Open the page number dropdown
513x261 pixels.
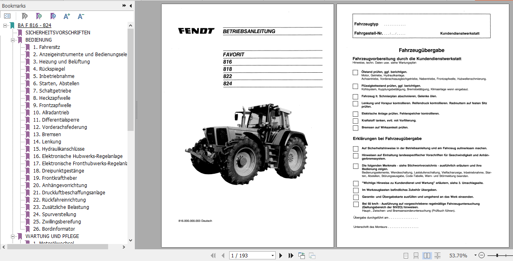(x=272, y=255)
